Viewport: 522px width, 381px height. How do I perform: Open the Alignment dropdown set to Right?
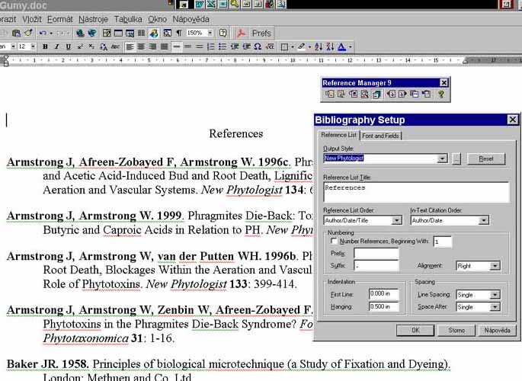(x=495, y=266)
